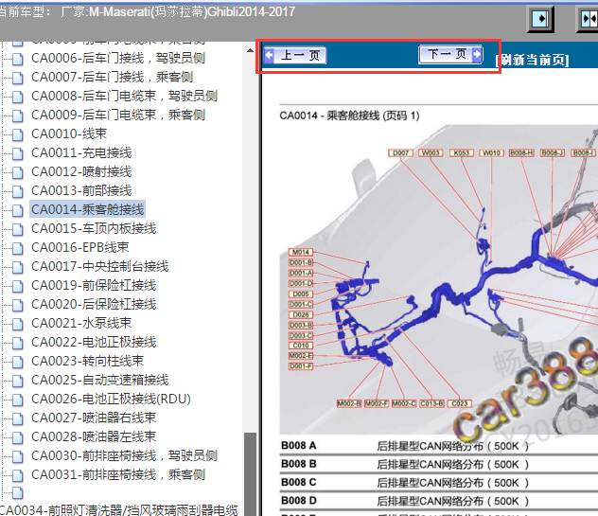Viewport: 598px width, 516px height.
Task: Click document icon beside CA0013-前部接线
Action: tap(17, 191)
